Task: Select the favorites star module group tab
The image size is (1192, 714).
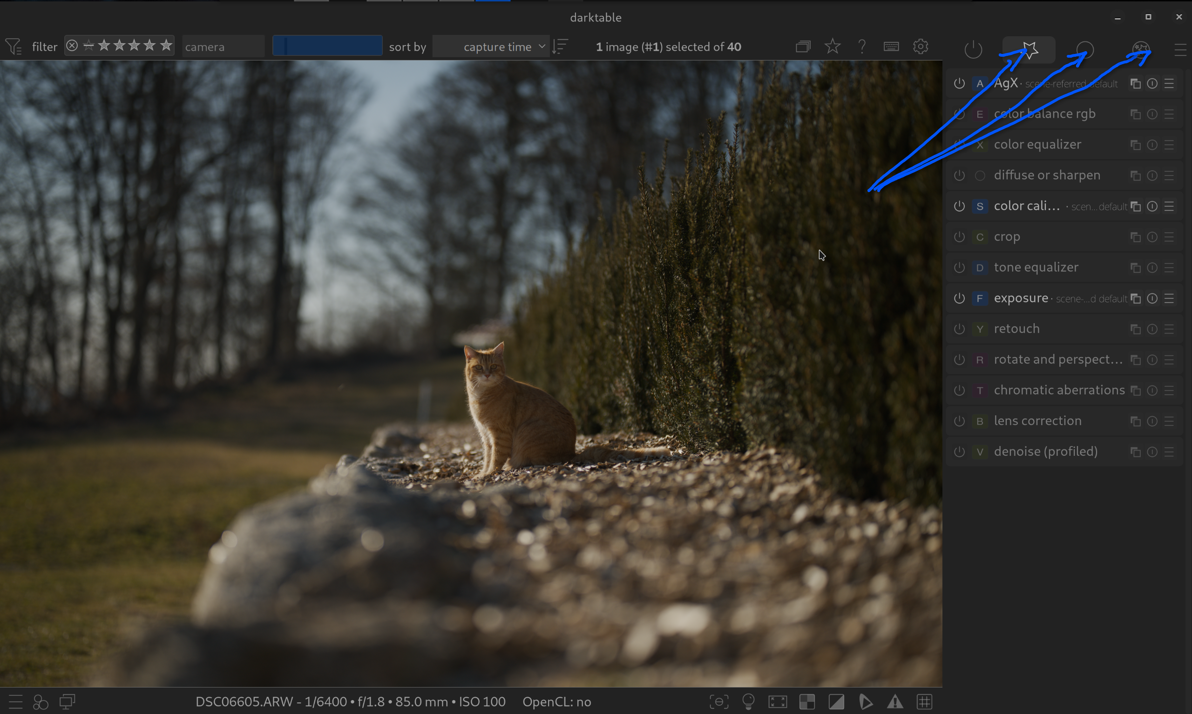Action: (x=1029, y=49)
